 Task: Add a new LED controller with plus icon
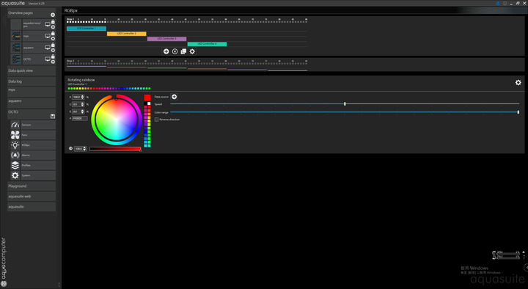(166, 51)
